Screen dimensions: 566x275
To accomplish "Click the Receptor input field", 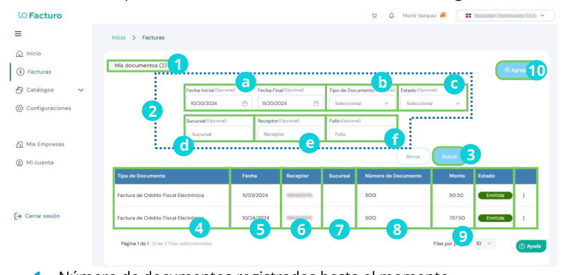I will tap(290, 134).
